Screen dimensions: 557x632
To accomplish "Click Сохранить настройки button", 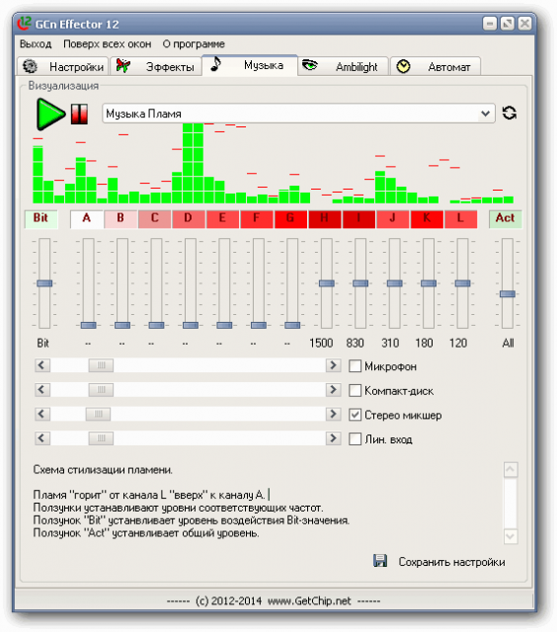I will click(451, 562).
